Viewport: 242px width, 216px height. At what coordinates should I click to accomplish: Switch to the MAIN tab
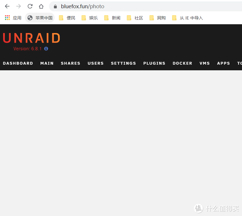(x=47, y=63)
